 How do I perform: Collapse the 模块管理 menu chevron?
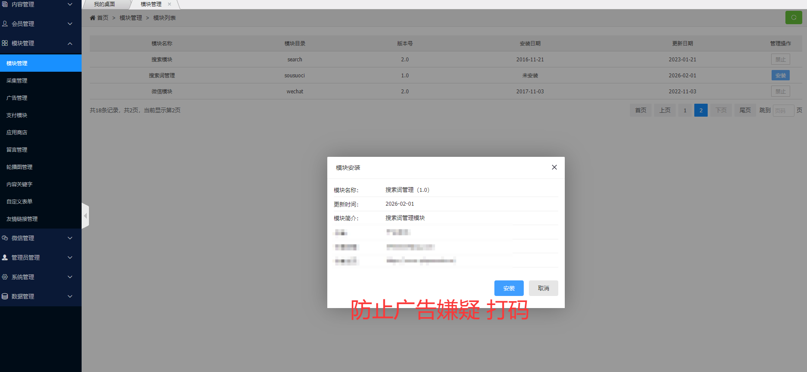[70, 43]
